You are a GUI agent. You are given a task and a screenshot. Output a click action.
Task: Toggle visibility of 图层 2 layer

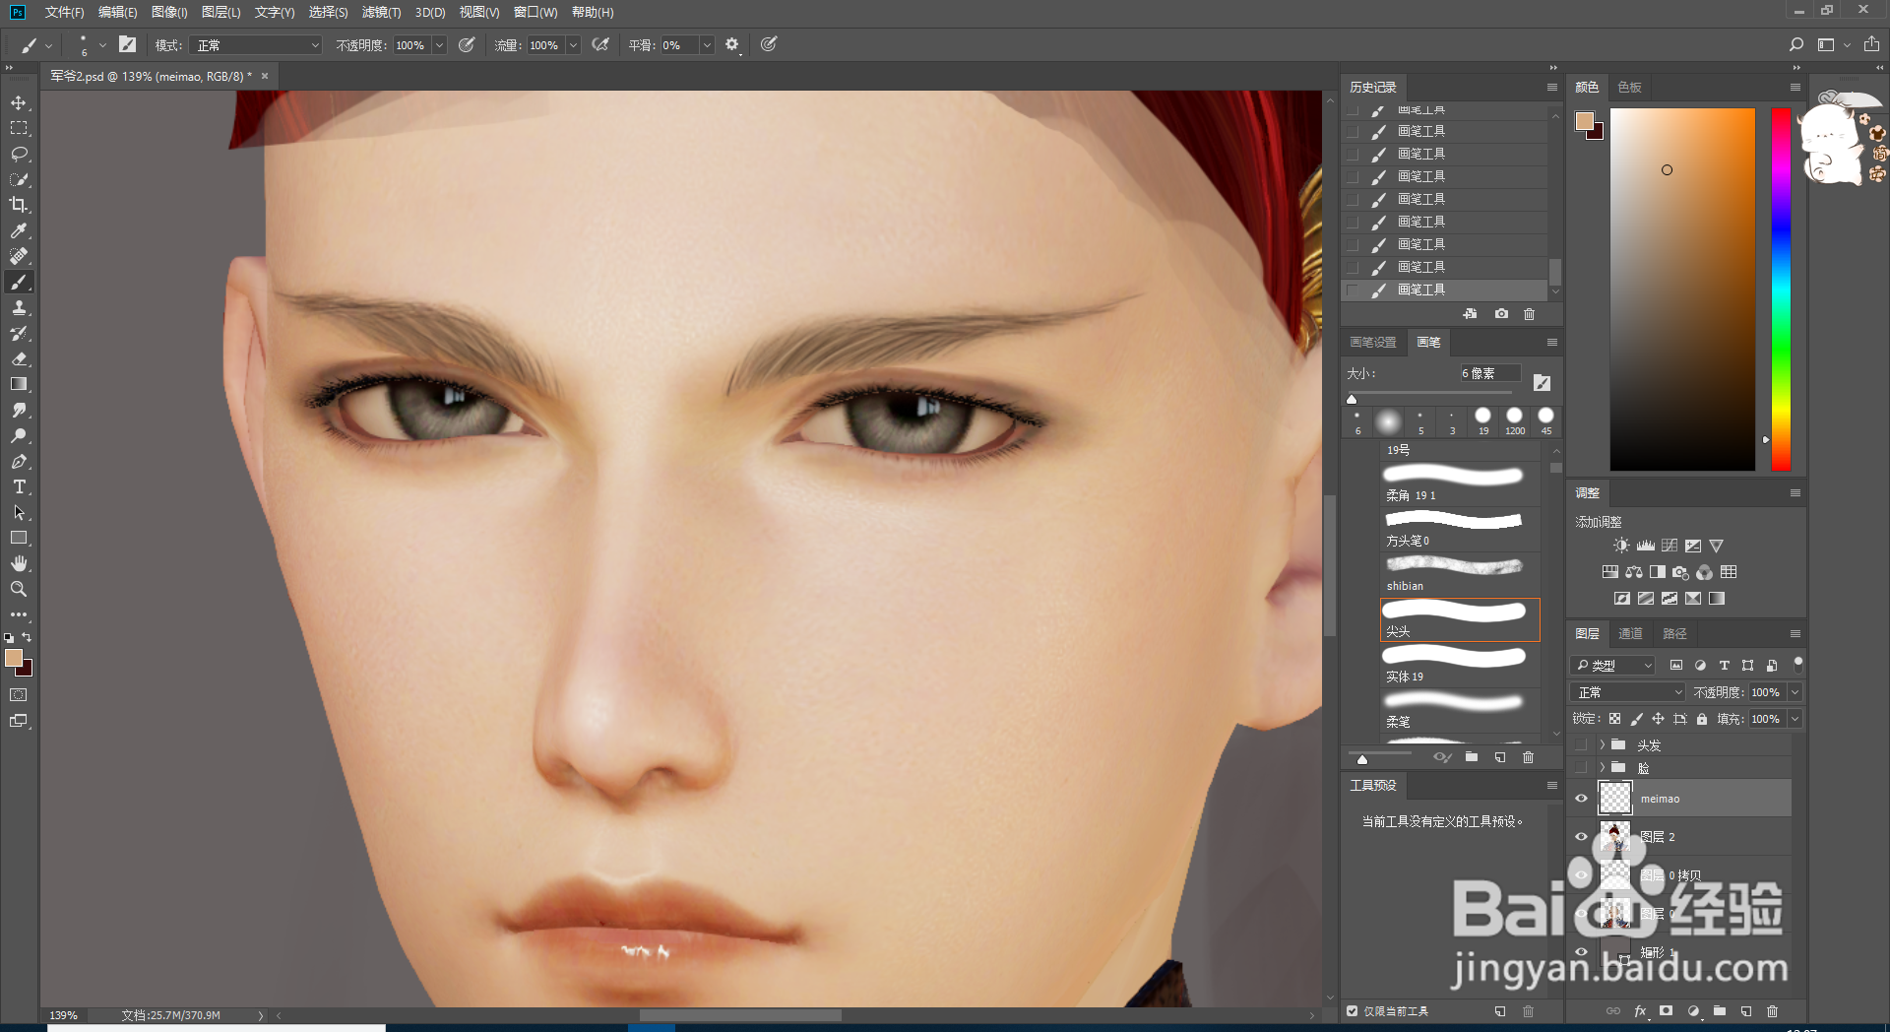[x=1581, y=837]
